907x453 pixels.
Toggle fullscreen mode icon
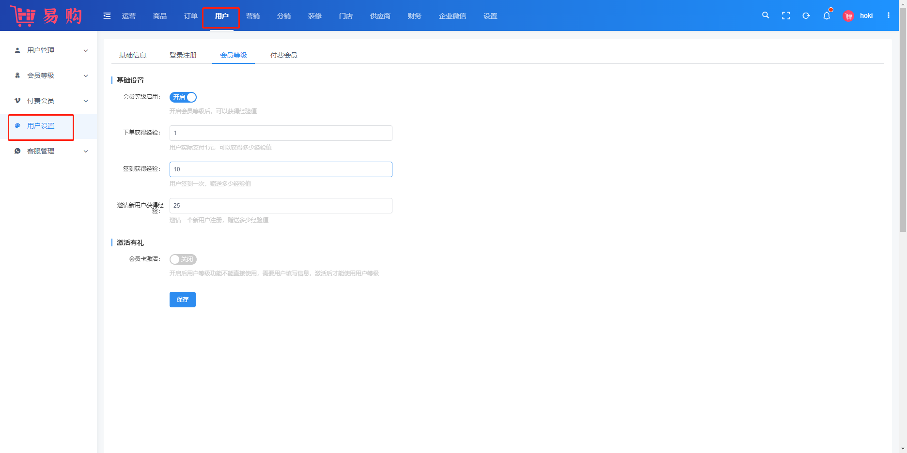786,16
